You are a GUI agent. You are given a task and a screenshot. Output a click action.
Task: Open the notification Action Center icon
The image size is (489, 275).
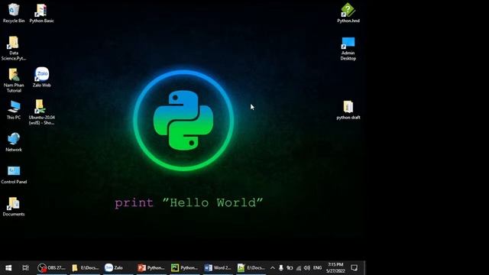[x=354, y=268]
